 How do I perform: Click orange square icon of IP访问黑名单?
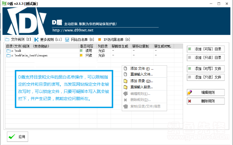click(x=100, y=40)
